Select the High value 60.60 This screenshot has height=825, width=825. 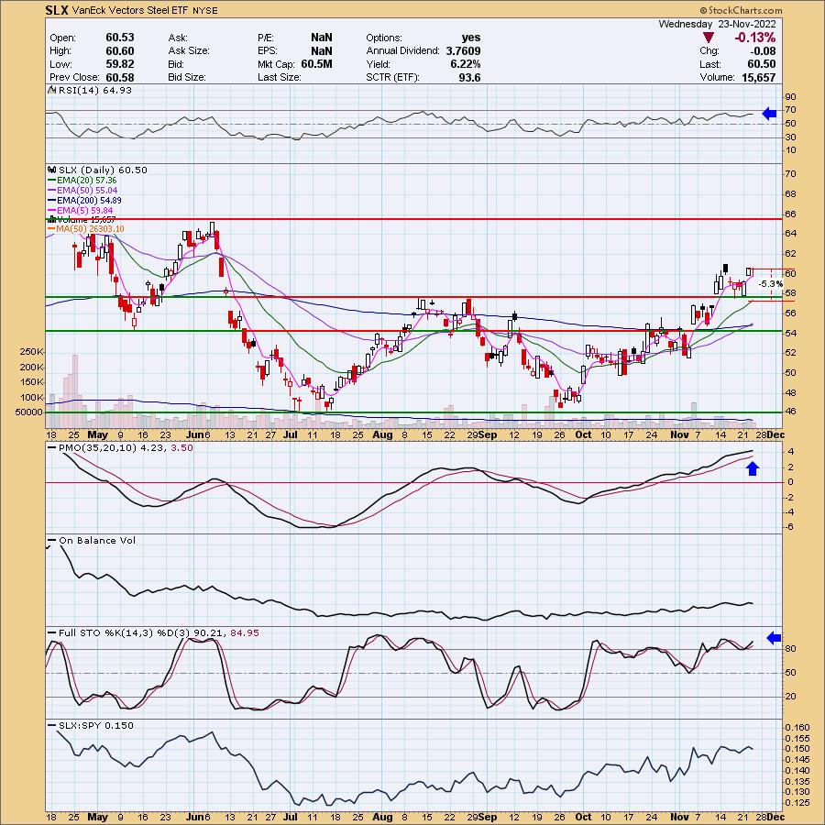[x=119, y=51]
